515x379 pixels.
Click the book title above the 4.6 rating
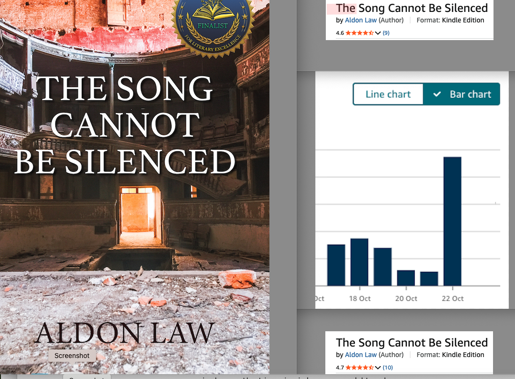pos(412,8)
